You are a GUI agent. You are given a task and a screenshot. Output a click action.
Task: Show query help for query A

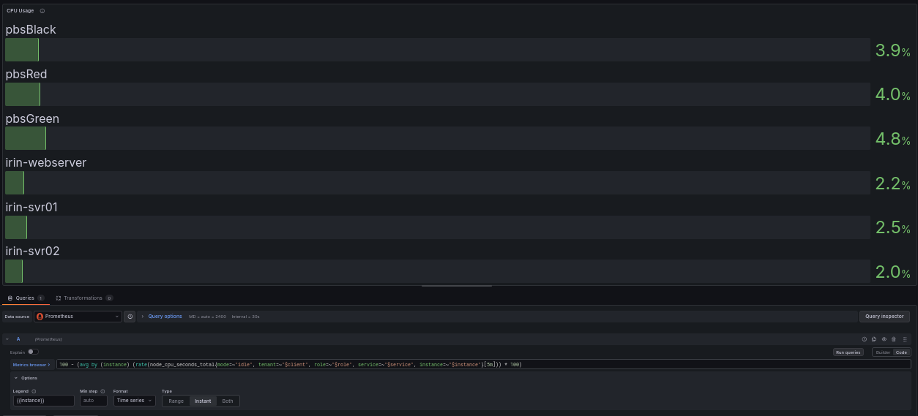(x=865, y=339)
